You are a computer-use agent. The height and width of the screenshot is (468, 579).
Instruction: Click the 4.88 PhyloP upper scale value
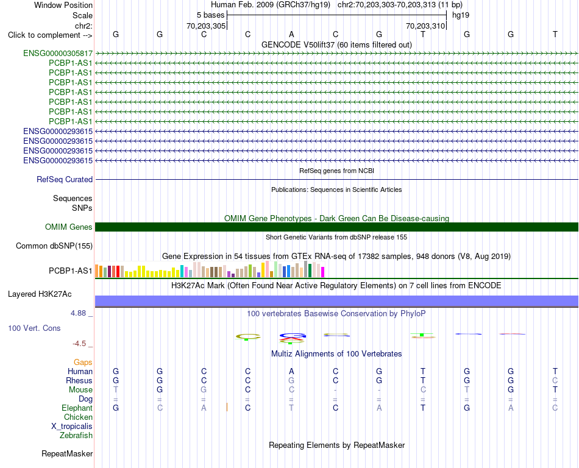point(78,313)
